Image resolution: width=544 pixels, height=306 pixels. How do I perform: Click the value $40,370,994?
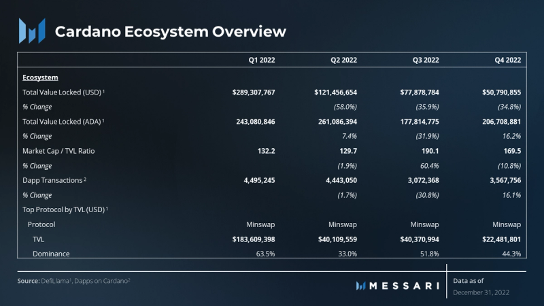point(420,239)
